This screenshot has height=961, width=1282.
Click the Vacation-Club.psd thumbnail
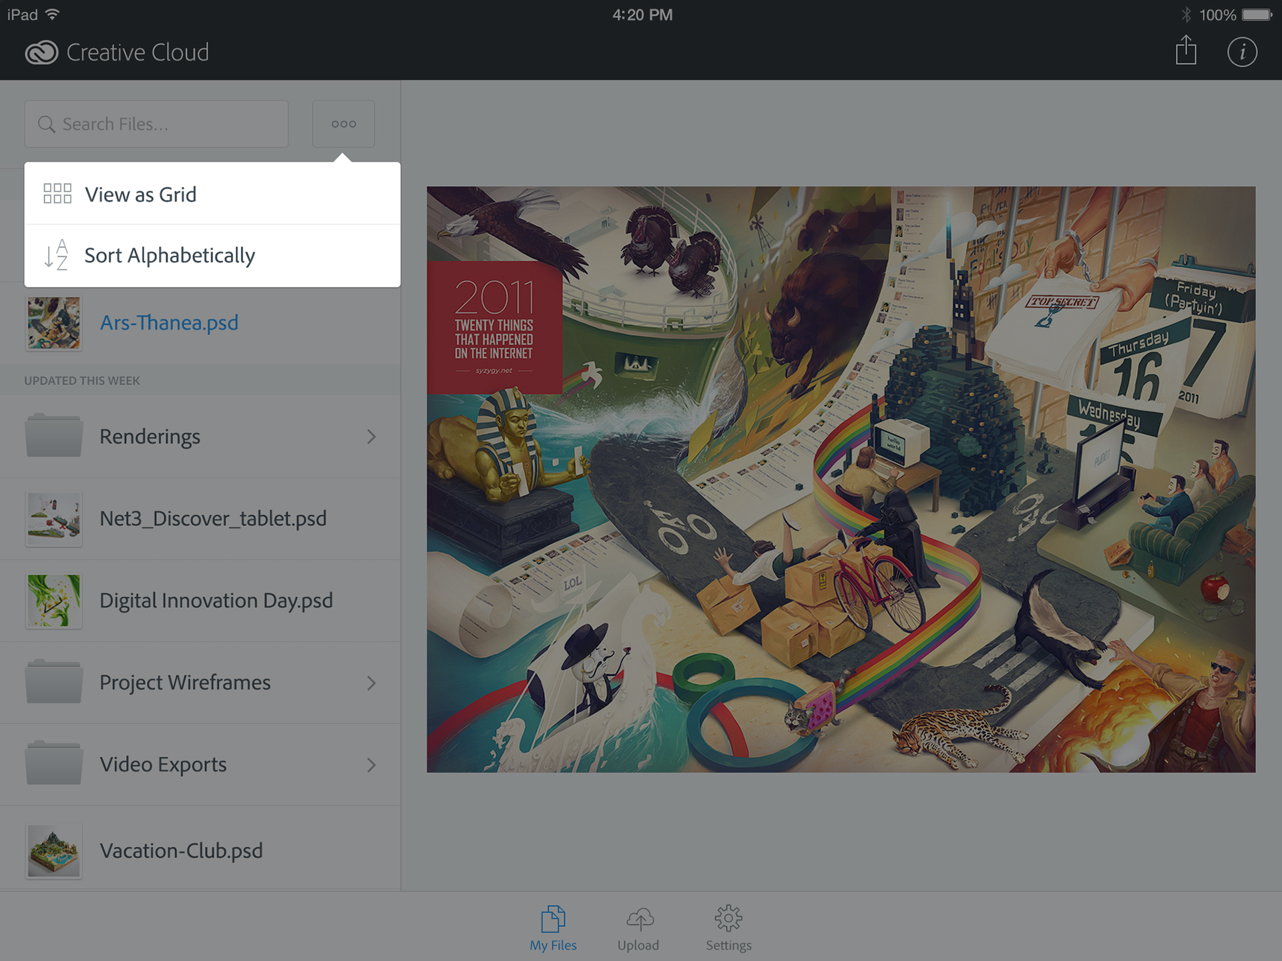53,851
